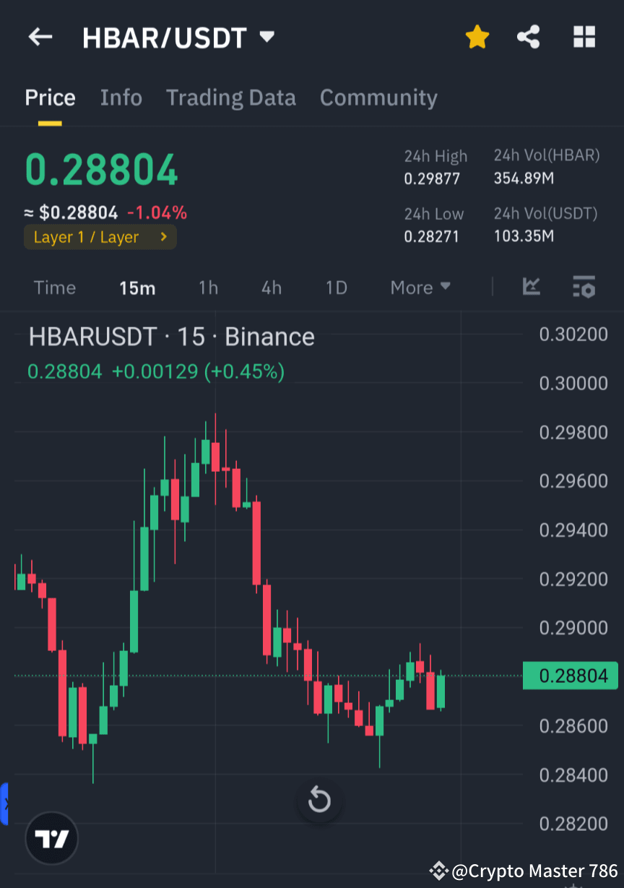Select the 1h candle interval
The height and width of the screenshot is (888, 624).
tap(208, 288)
